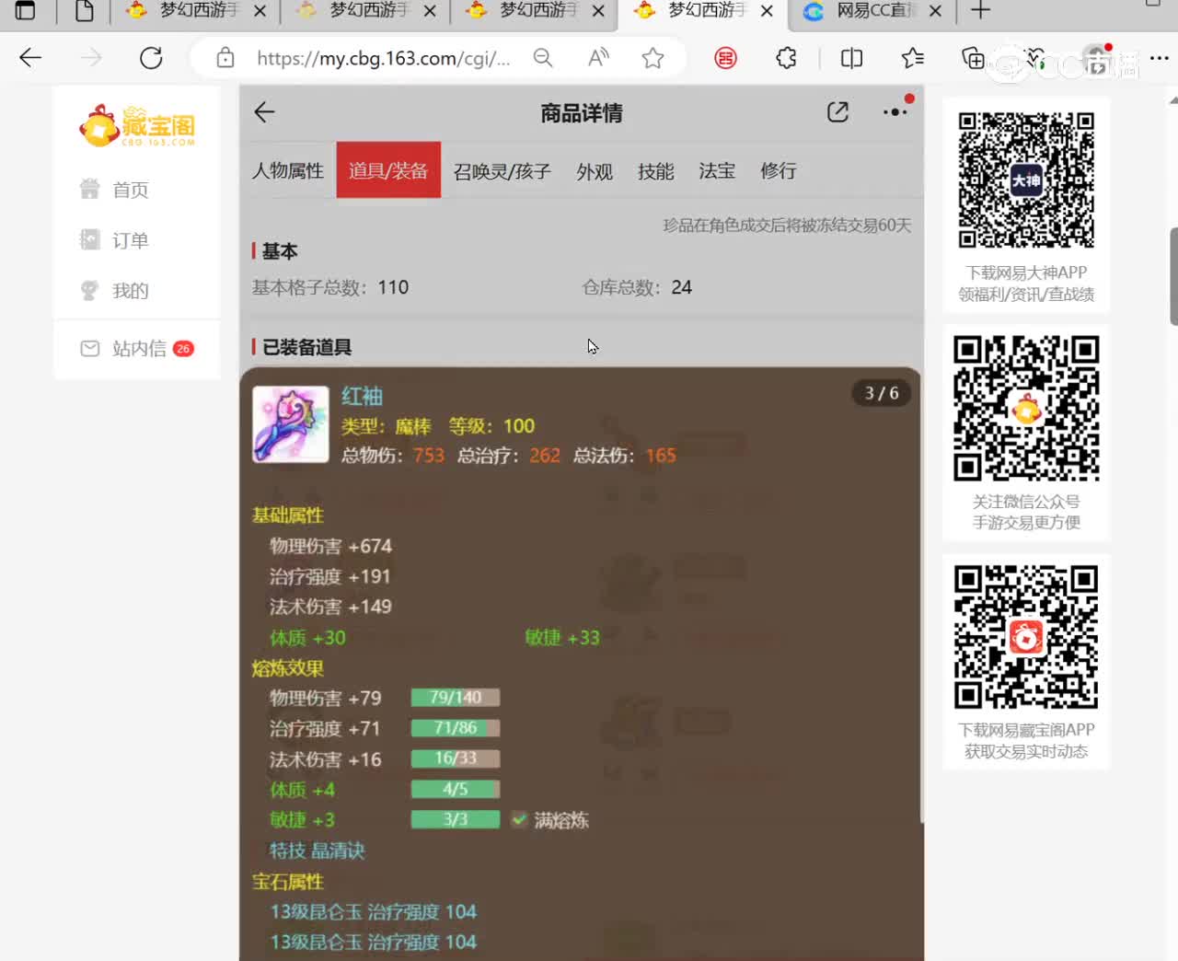Image resolution: width=1178 pixels, height=961 pixels.
Task: Open 订单 in left sidebar
Action: pyautogui.click(x=129, y=240)
